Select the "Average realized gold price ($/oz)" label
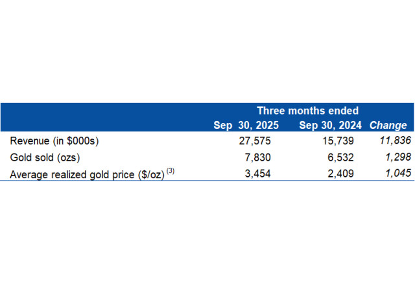Viewport: 415px width, 285px height. click(86, 174)
